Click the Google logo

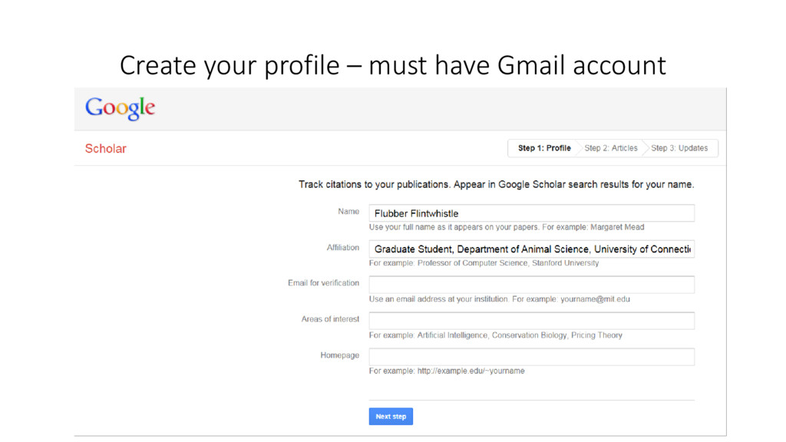(x=120, y=108)
